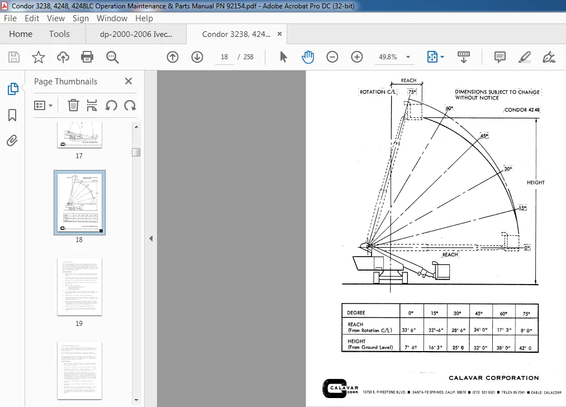The image size is (566, 407).
Task: Zoom out with the minus icon
Action: [x=332, y=57]
